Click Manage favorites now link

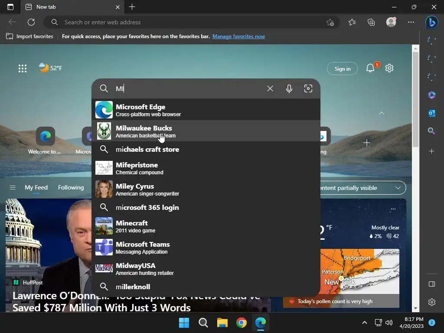point(239,36)
